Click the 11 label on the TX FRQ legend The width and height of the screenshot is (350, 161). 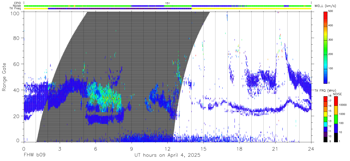pos(329,131)
